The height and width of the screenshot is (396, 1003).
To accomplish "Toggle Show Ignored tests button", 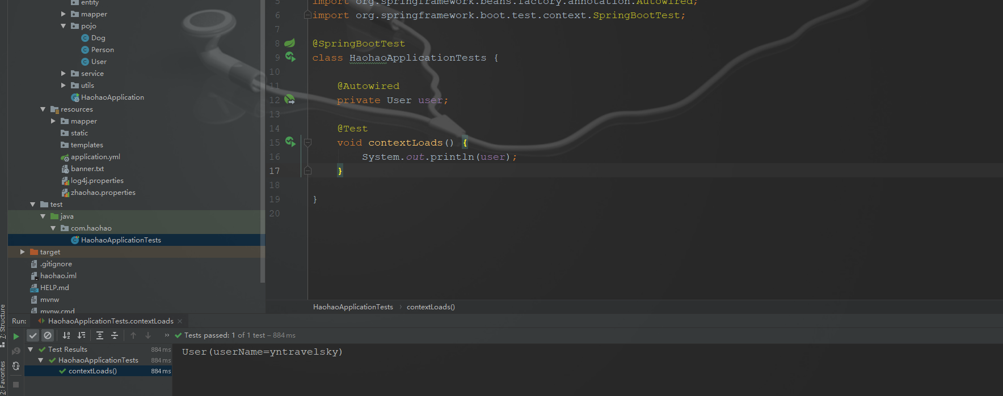I will click(48, 335).
